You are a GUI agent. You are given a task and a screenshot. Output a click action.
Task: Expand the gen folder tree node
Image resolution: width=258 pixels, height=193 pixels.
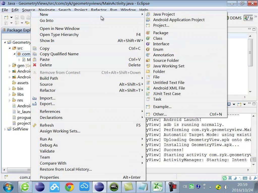click(x=10, y=66)
